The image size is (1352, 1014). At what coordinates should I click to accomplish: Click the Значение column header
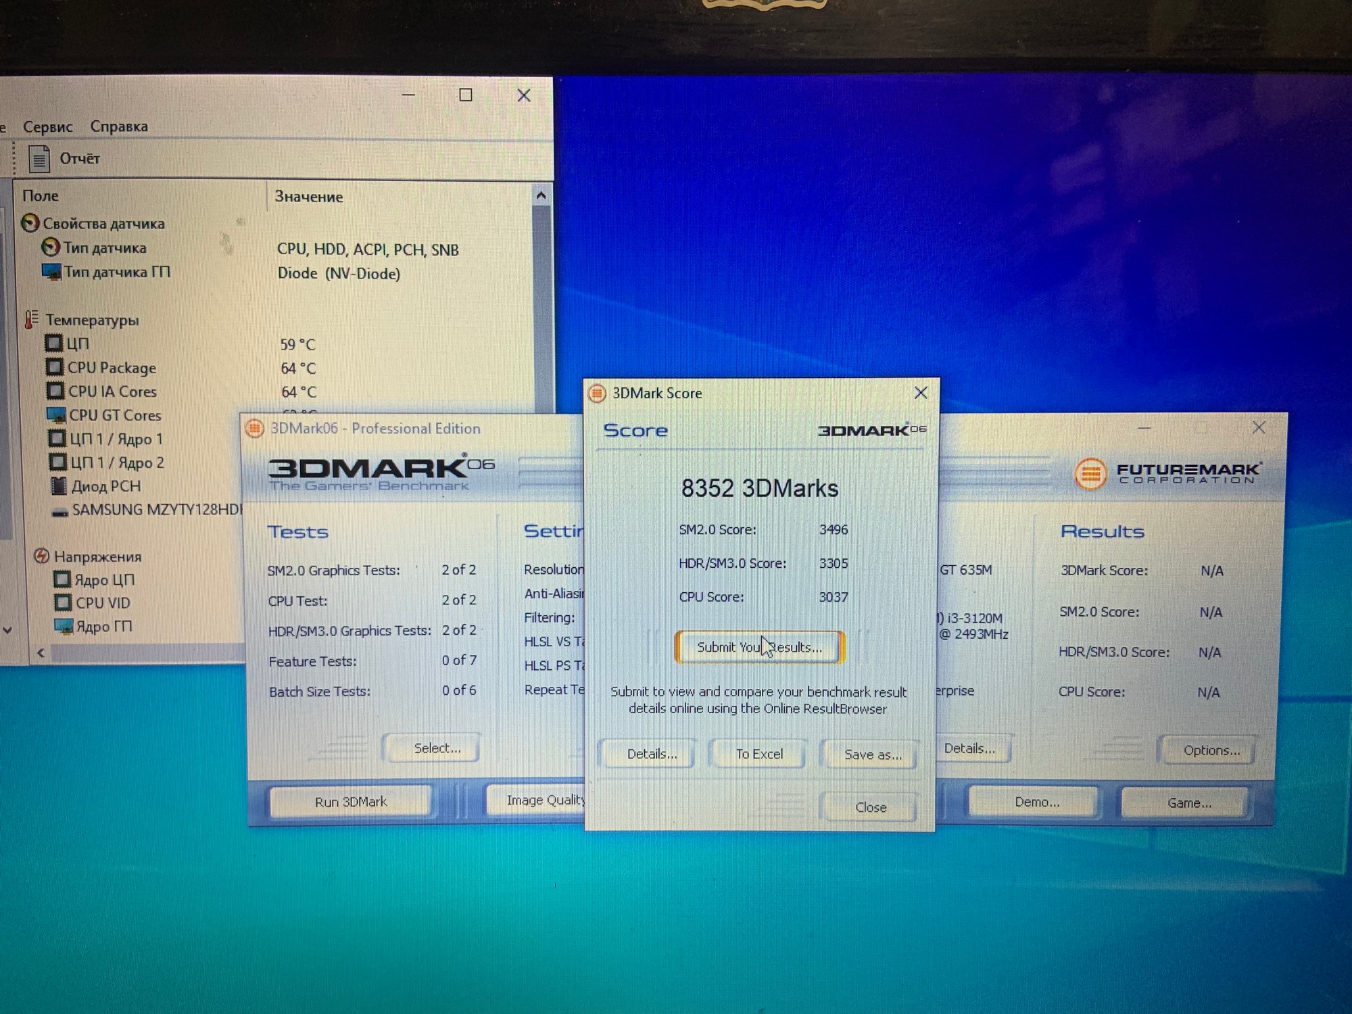point(309,197)
